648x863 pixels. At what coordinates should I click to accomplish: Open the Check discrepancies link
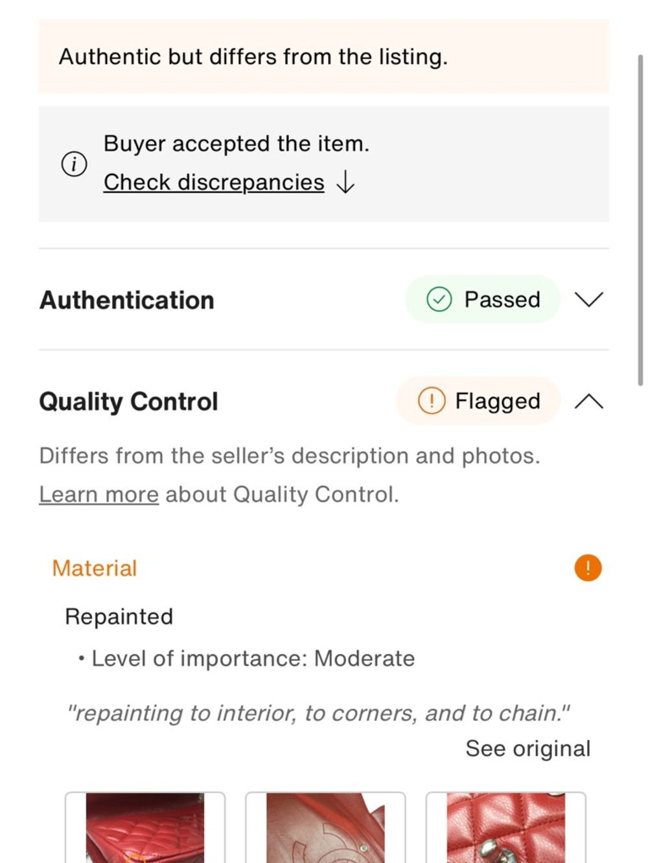click(214, 182)
